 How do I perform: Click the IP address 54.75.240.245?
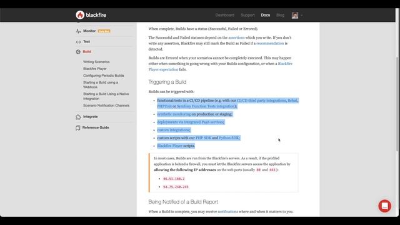tap(176, 187)
